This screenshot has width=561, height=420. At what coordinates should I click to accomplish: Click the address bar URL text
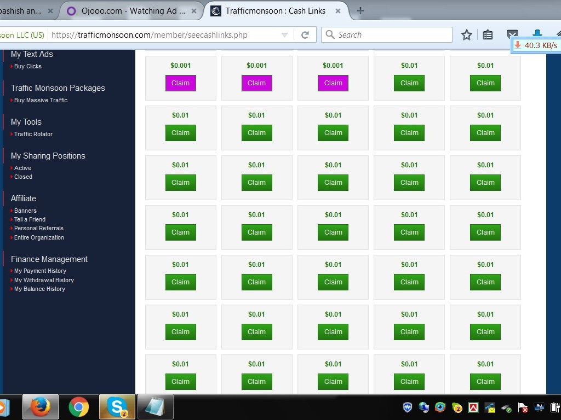pos(148,35)
